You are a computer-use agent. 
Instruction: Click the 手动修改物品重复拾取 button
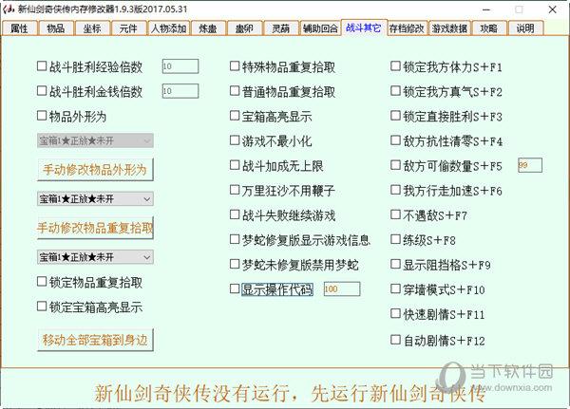click(x=95, y=228)
